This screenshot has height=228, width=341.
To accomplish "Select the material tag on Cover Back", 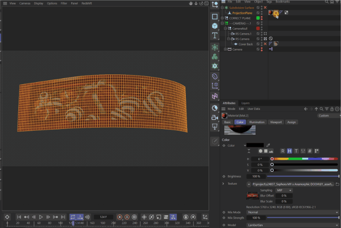I will click(x=276, y=44).
